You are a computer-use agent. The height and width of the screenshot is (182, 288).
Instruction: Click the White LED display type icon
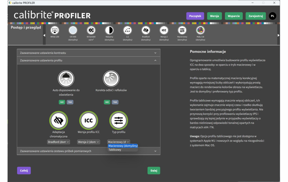55,30
